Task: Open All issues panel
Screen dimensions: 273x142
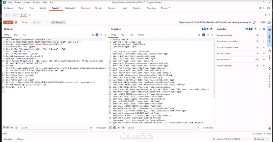Action: tap(20, 139)
